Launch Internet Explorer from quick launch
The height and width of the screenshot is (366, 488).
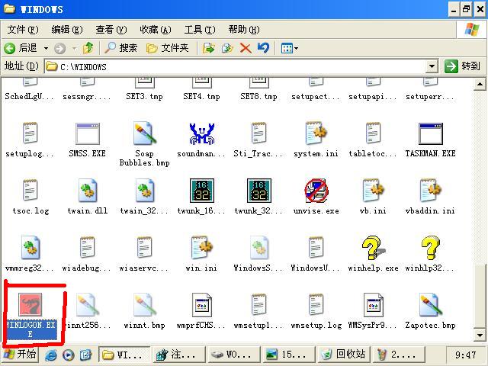(x=51, y=355)
